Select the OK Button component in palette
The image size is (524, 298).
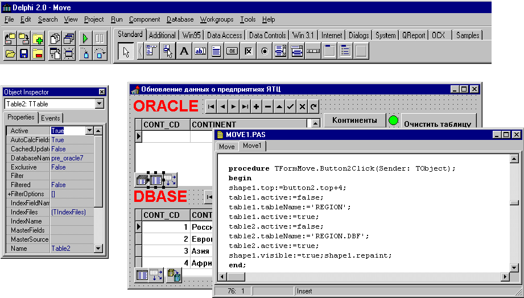click(232, 51)
